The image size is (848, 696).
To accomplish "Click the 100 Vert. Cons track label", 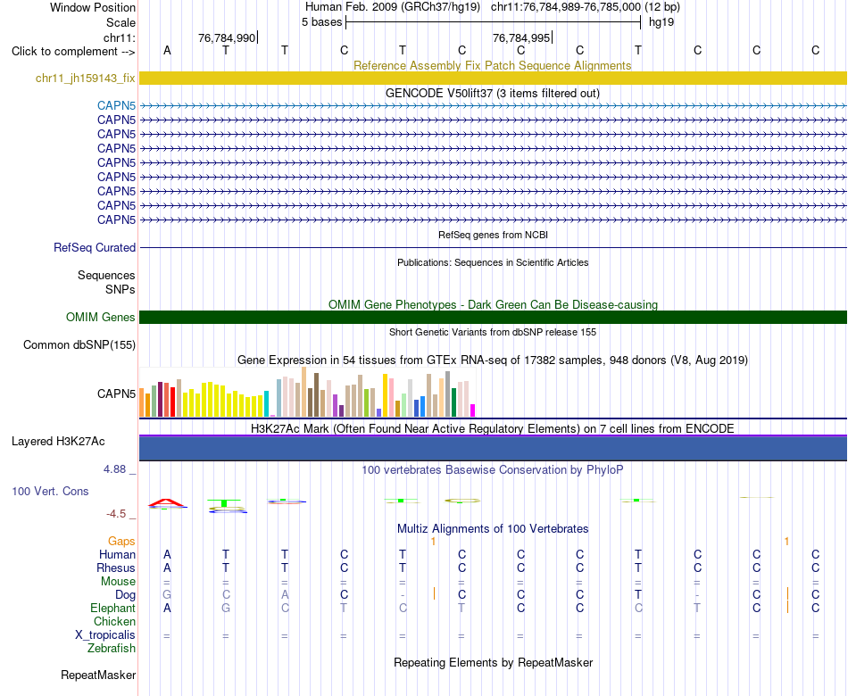I will pos(50,491).
